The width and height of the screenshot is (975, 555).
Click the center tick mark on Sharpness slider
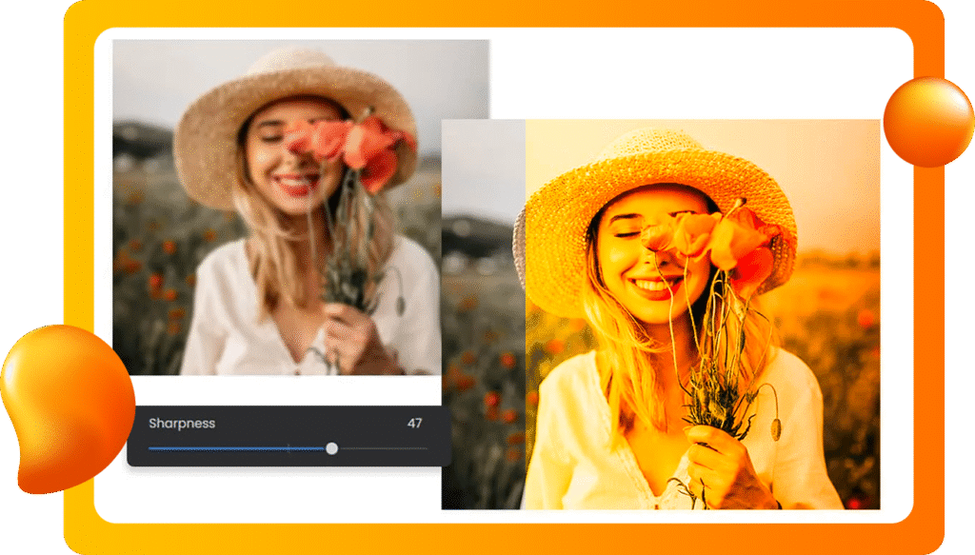[x=289, y=448]
